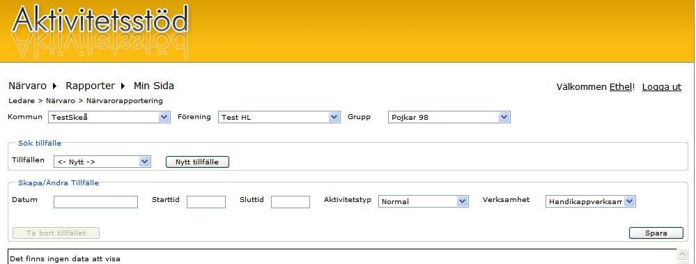Click the Logga ut link
This screenshot has width=696, height=264.
click(661, 87)
